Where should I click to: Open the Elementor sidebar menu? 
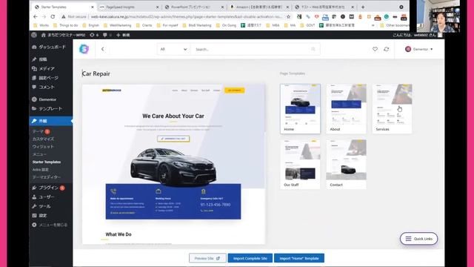pyautogui.click(x=44, y=99)
